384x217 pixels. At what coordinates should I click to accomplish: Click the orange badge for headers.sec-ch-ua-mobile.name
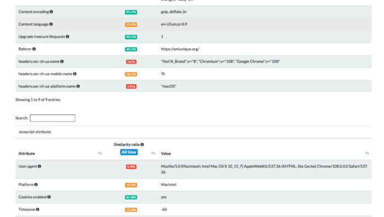point(131,74)
